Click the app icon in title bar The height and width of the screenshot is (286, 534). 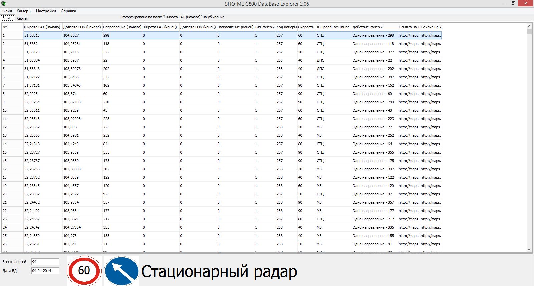(4, 4)
